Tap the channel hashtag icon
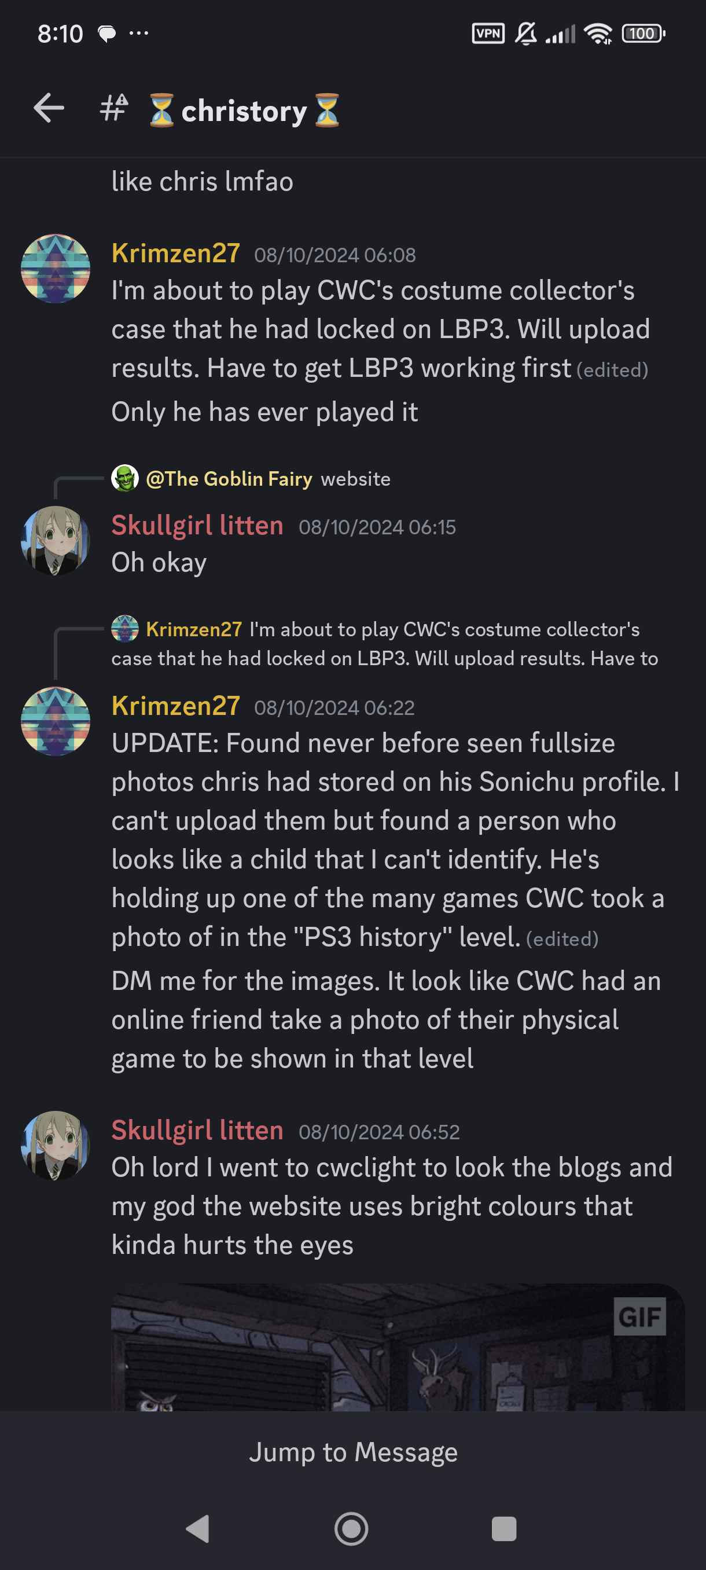706x1570 pixels. click(114, 108)
